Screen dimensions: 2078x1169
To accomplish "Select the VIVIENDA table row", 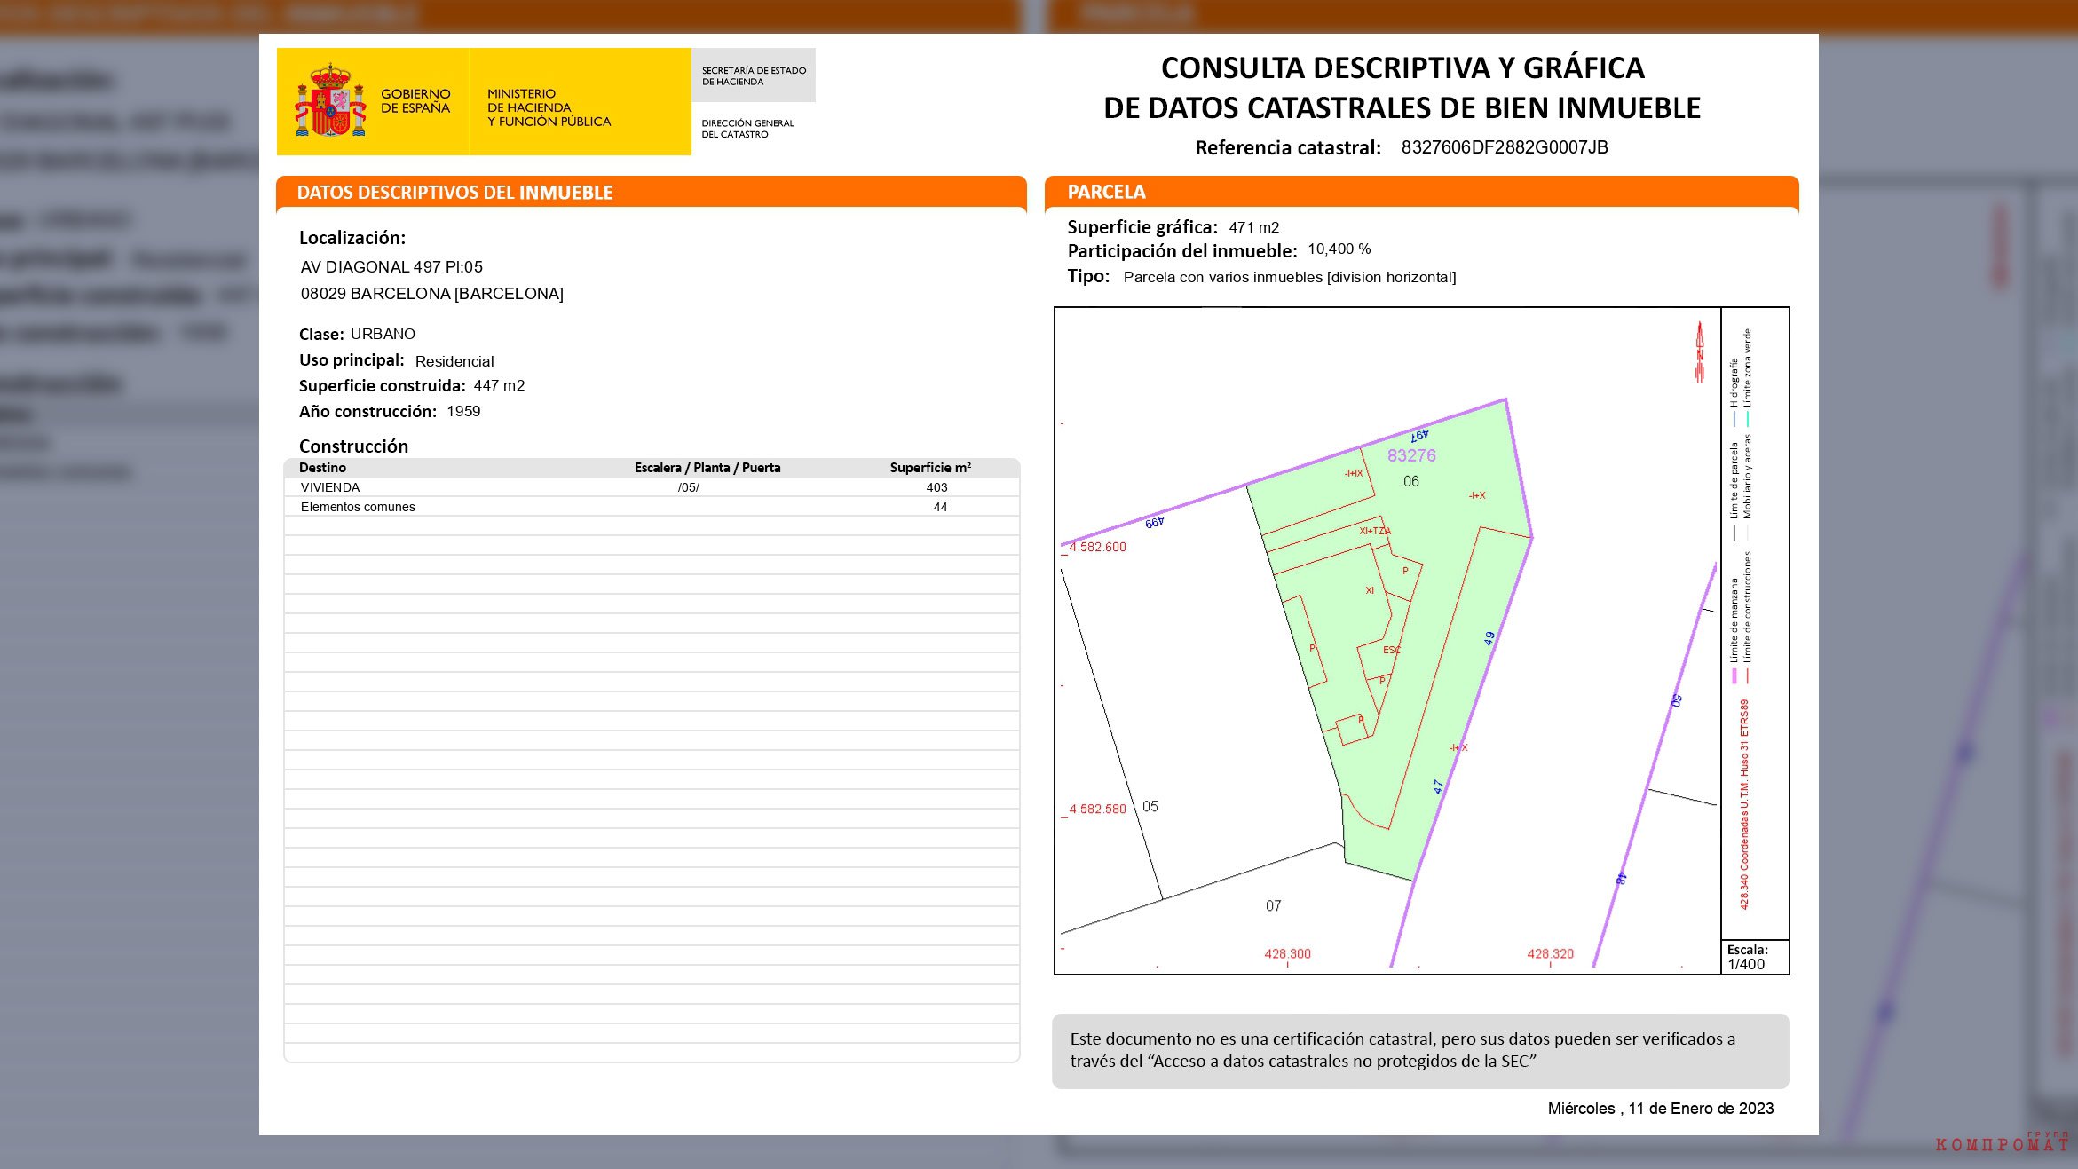I will 652,487.
